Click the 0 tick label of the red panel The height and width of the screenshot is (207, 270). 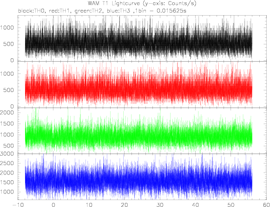point(12,106)
